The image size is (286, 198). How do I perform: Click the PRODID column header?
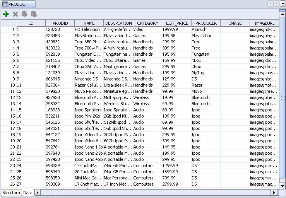tap(60, 23)
